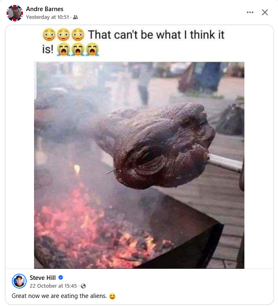This screenshot has height=307, width=278.
Task: Open Steve Hill's profile name link
Action: point(43,278)
